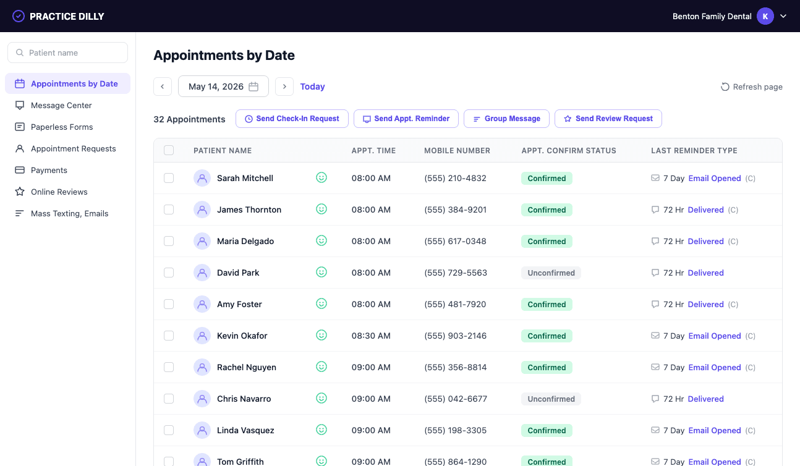Image resolution: width=800 pixels, height=466 pixels.
Task: Open the Benton Family Dental account dropdown arrow
Action: click(783, 16)
